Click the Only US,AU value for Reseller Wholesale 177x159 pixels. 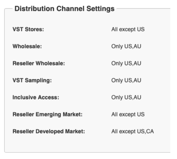coord(126,63)
